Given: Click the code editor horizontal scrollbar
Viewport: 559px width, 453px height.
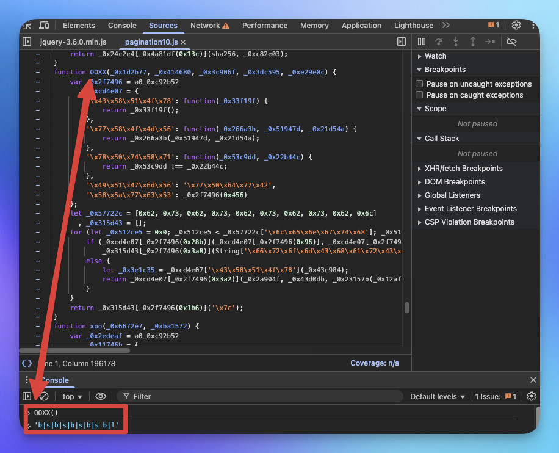Looking at the screenshot, I should pos(74,350).
